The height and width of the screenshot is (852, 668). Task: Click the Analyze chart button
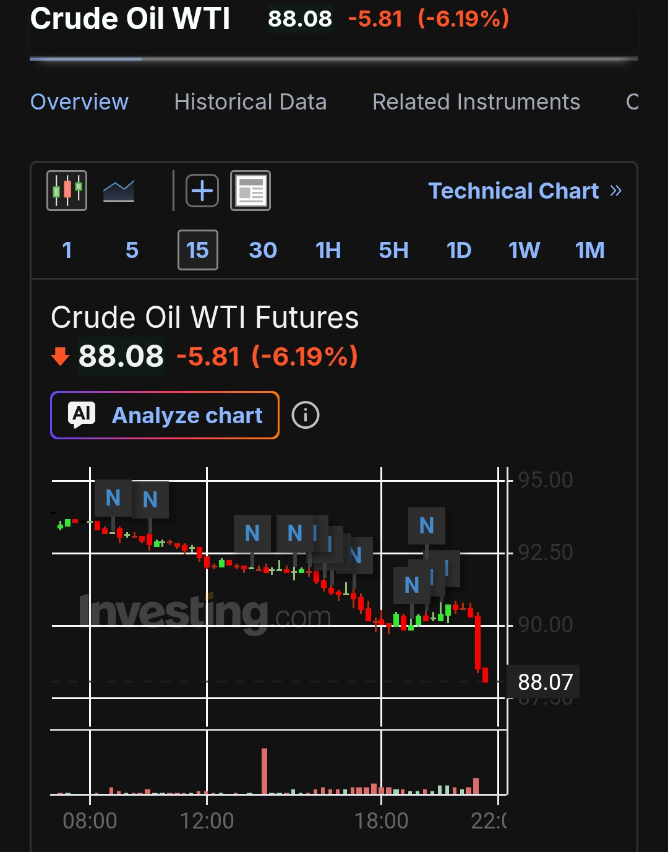pos(165,415)
